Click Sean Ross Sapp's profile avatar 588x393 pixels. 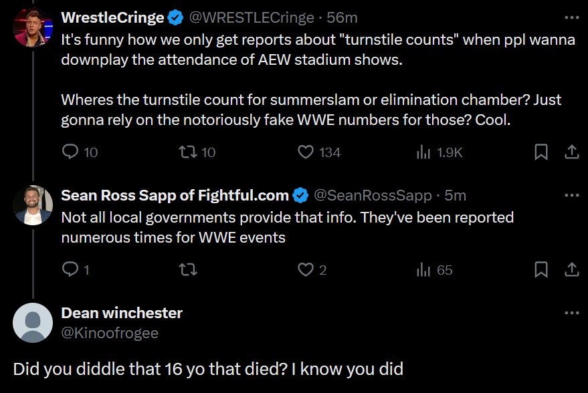point(33,205)
